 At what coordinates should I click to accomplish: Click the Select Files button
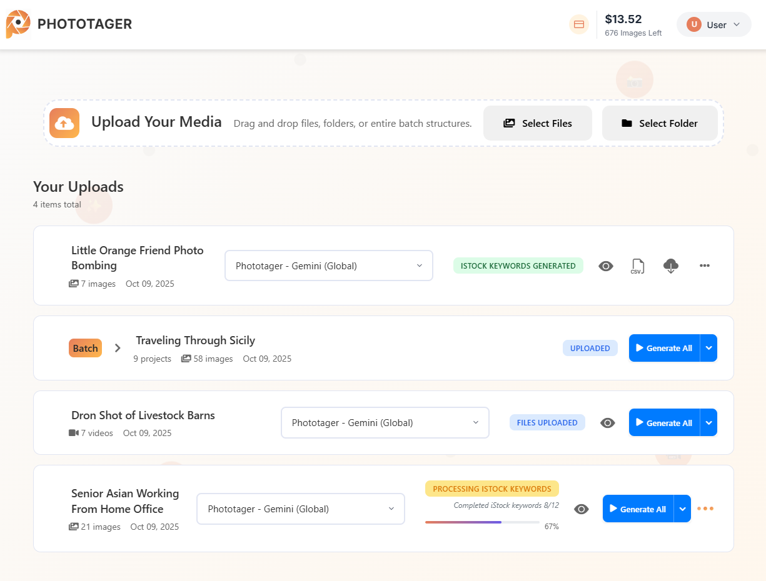click(x=537, y=123)
